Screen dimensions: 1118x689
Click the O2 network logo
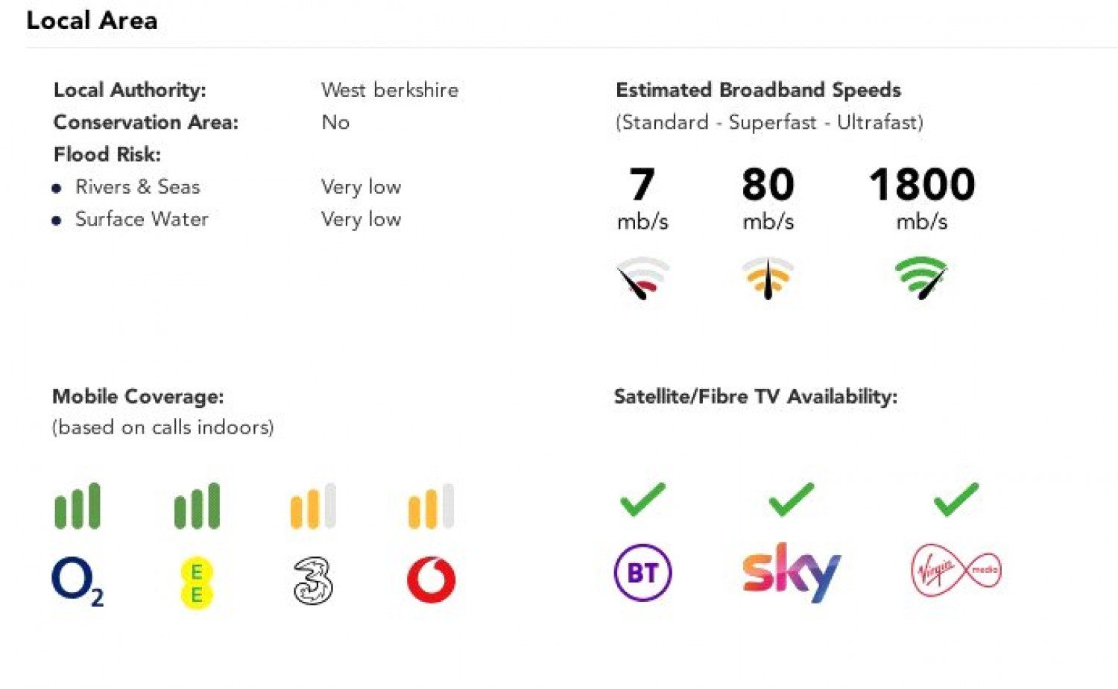(77, 582)
